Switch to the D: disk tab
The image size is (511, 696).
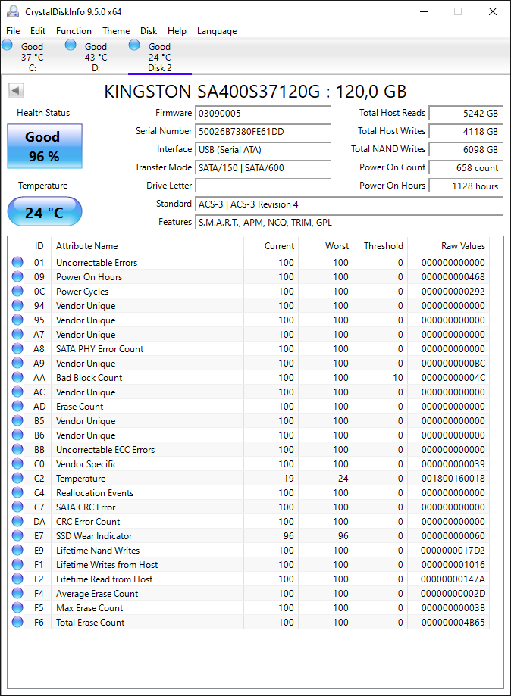point(96,57)
